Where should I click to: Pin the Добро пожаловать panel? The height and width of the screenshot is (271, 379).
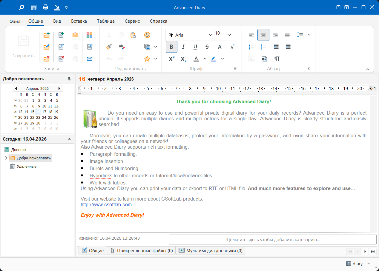point(69,79)
